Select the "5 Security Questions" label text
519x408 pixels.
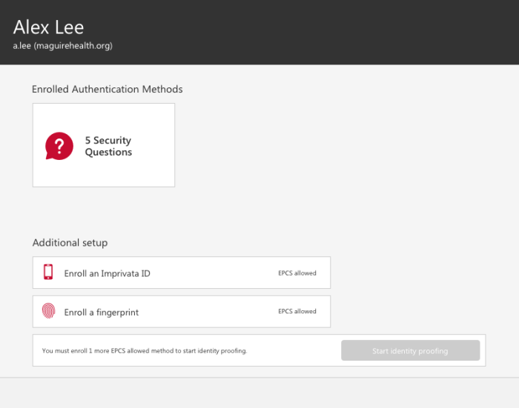click(x=108, y=146)
